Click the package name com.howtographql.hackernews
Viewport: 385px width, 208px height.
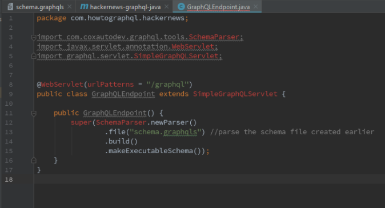(127, 18)
